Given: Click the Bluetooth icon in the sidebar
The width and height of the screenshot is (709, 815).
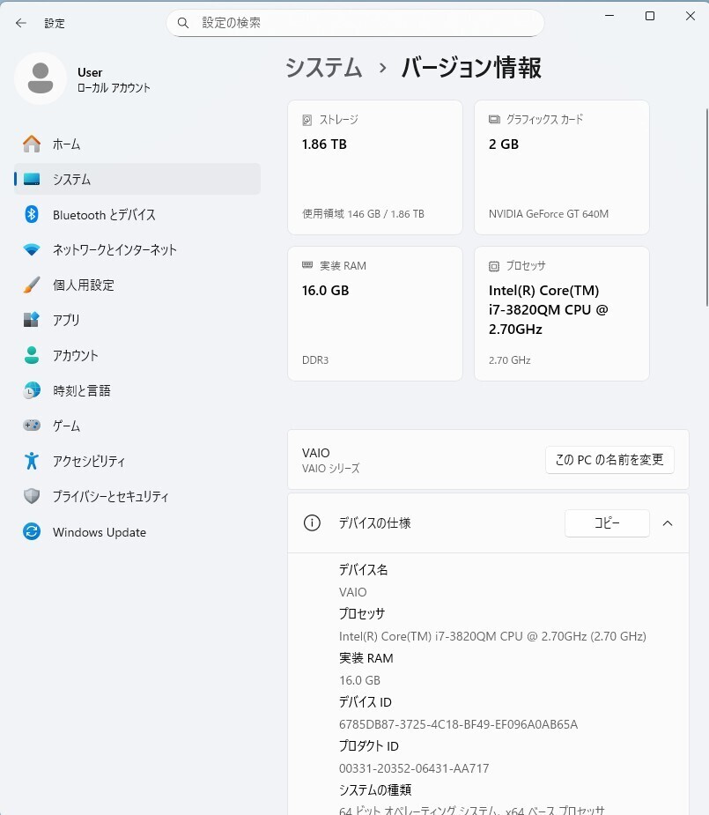Looking at the screenshot, I should [32, 214].
